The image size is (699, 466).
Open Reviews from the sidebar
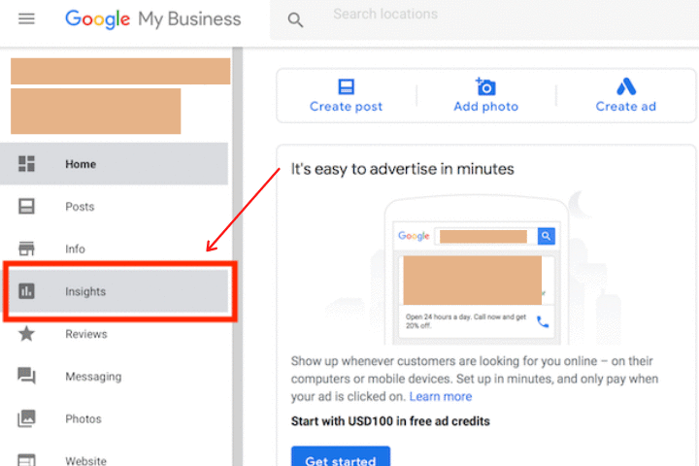115,334
